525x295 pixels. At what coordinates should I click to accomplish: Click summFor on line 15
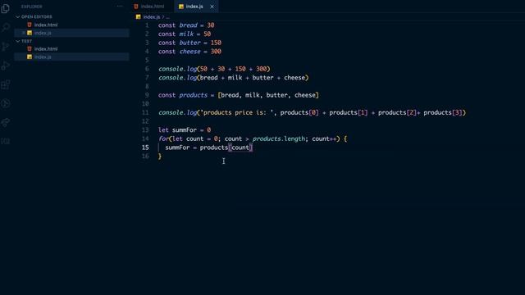(177, 147)
